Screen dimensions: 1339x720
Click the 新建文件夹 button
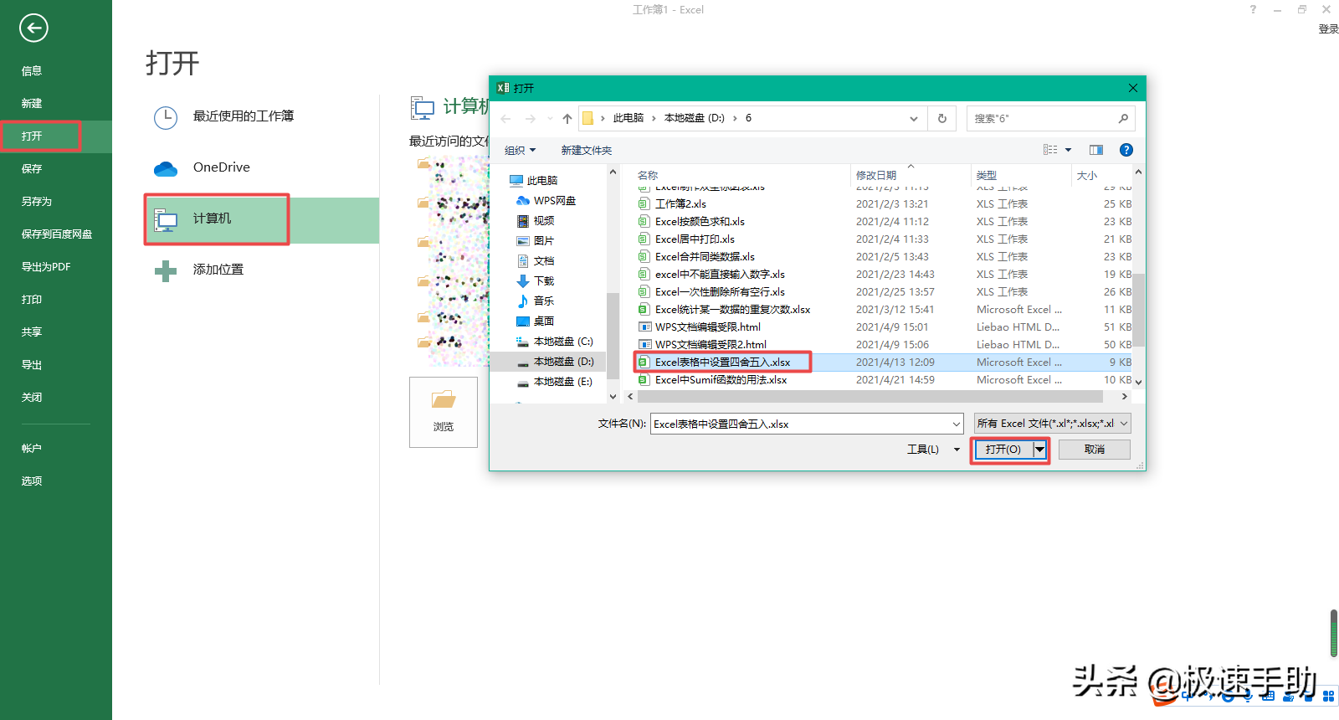(587, 151)
